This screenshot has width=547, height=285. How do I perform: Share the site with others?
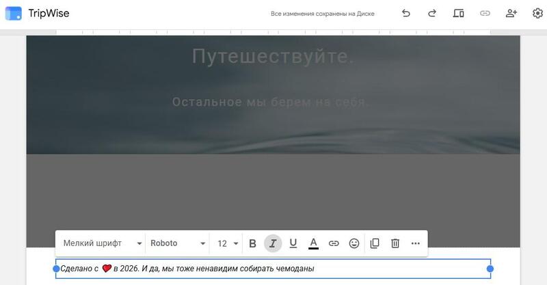point(511,13)
